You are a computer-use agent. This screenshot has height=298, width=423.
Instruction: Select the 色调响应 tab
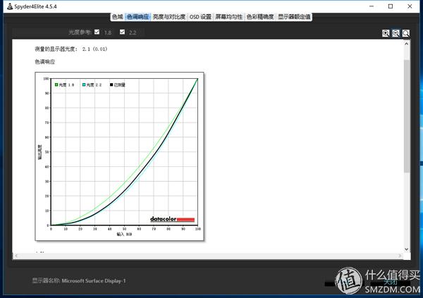(137, 17)
